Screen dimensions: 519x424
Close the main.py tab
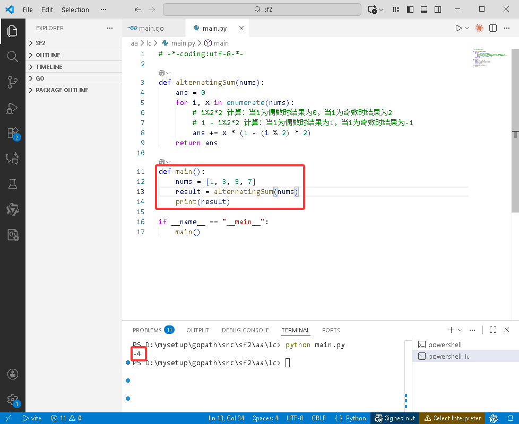click(x=241, y=28)
